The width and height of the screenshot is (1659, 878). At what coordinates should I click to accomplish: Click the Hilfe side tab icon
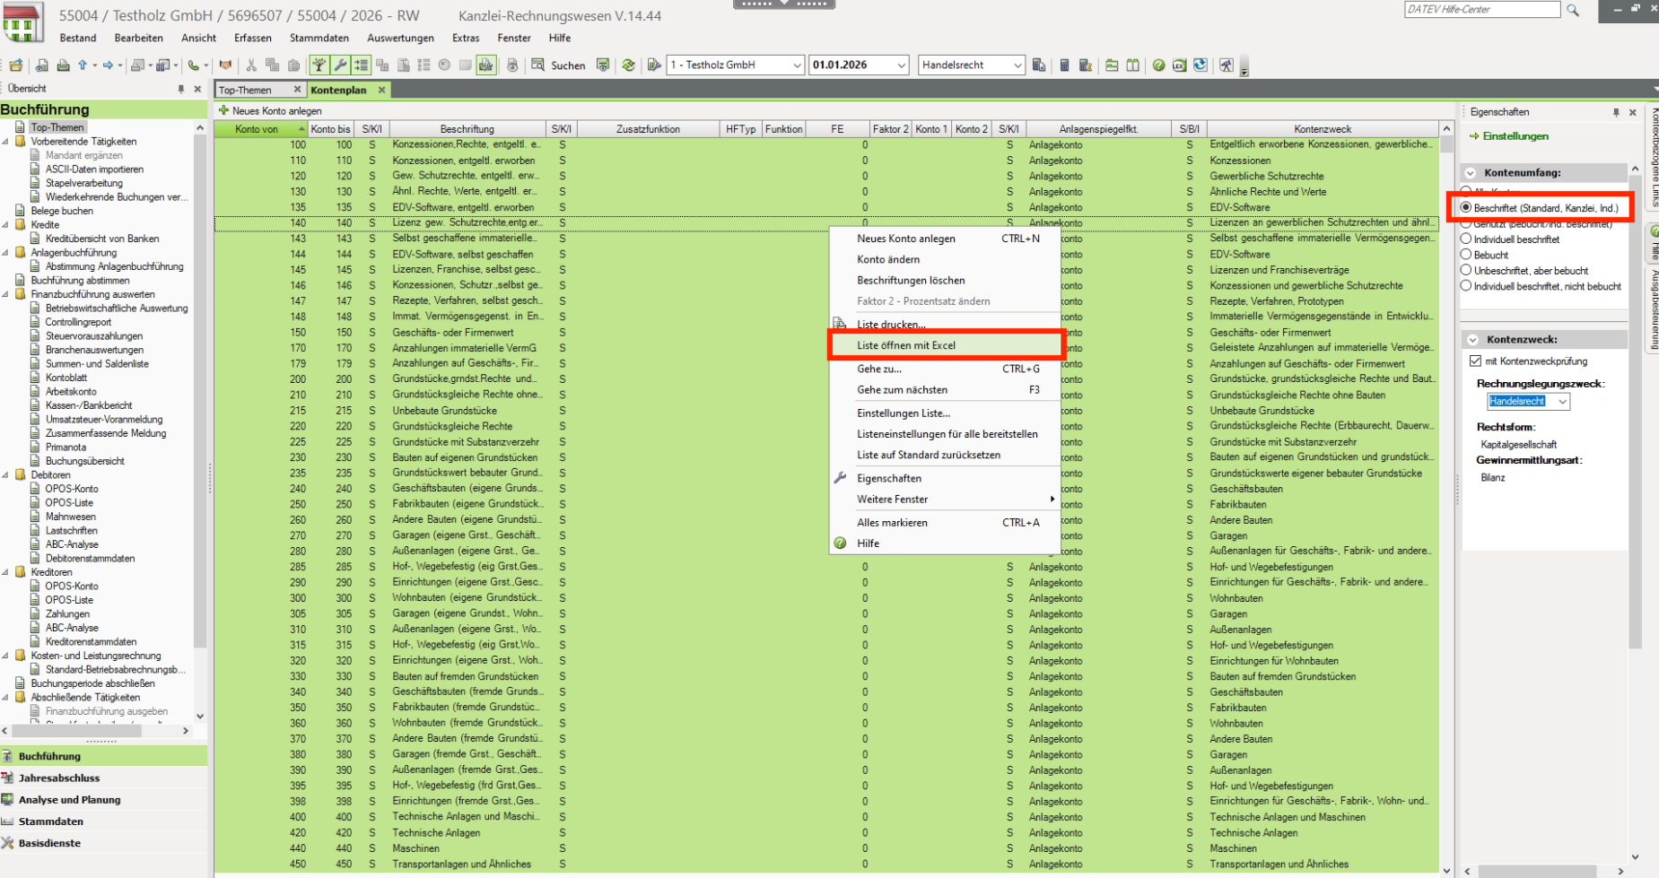pos(1654,232)
